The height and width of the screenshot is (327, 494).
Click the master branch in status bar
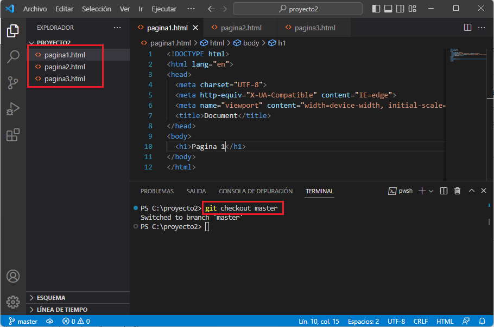click(x=23, y=321)
